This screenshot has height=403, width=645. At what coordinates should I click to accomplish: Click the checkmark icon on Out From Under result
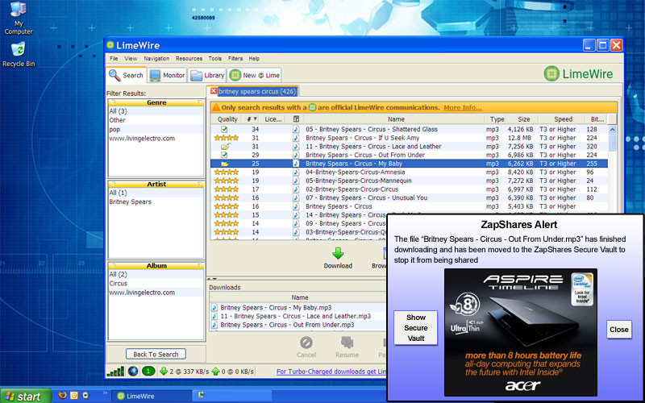coord(224,155)
